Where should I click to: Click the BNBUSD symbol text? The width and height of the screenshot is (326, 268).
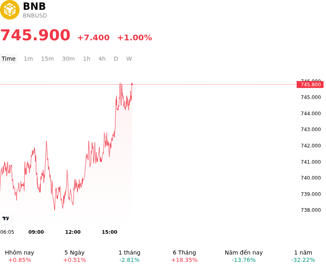coord(35,15)
